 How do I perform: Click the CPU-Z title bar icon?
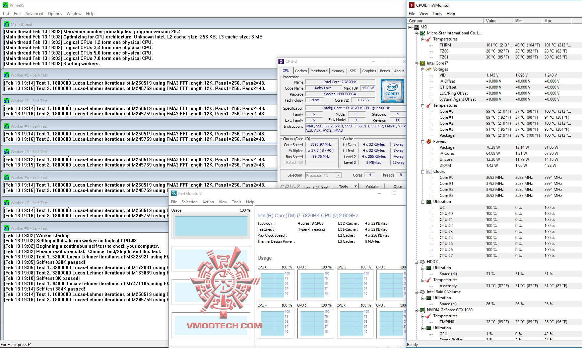281,61
